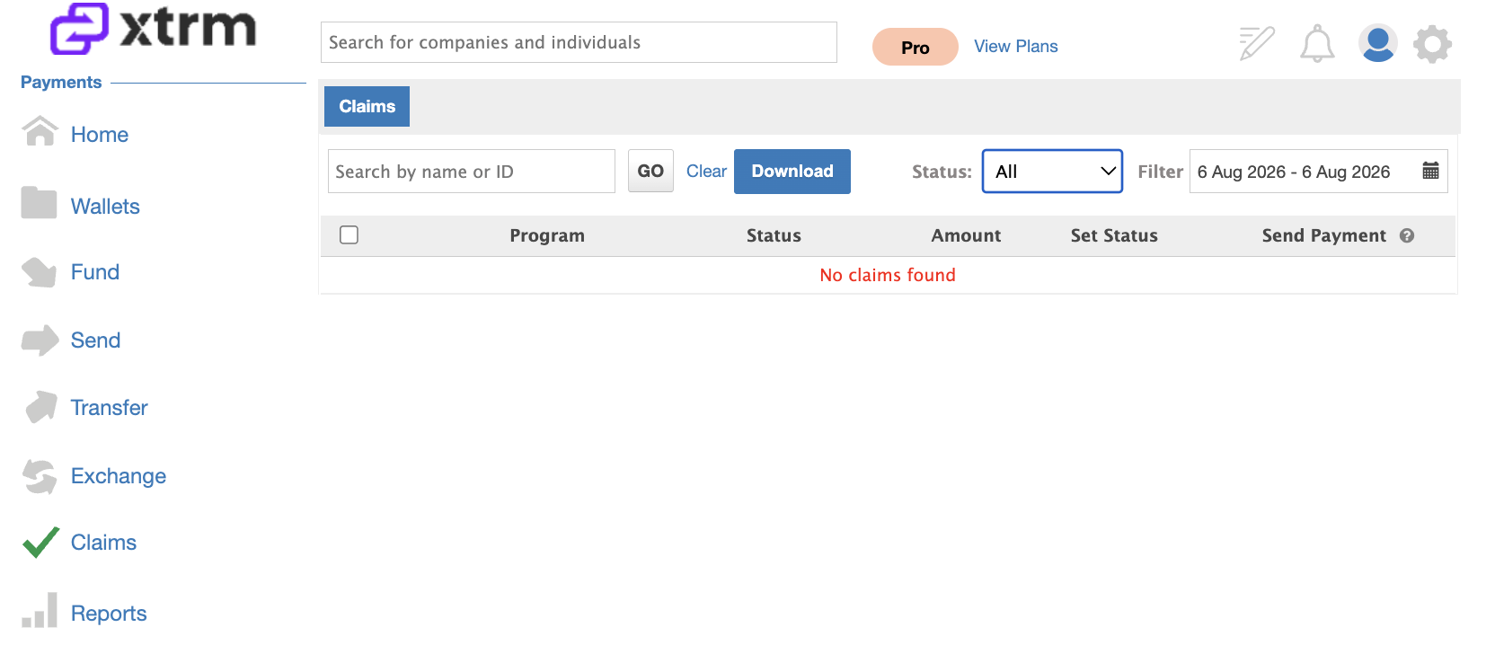Screen dimensions: 1495x645
Task: Click the Transfer arrow icon
Action: [41, 407]
